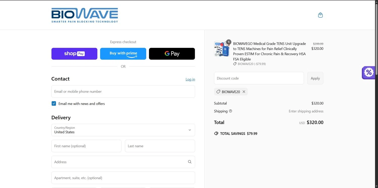The width and height of the screenshot is (378, 188).
Task: Focus the Email or mobile phone number field
Action: tap(123, 91)
